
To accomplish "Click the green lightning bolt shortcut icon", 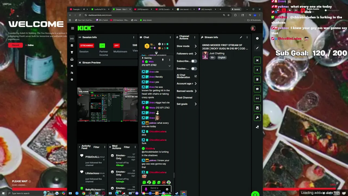I will coord(257,70).
